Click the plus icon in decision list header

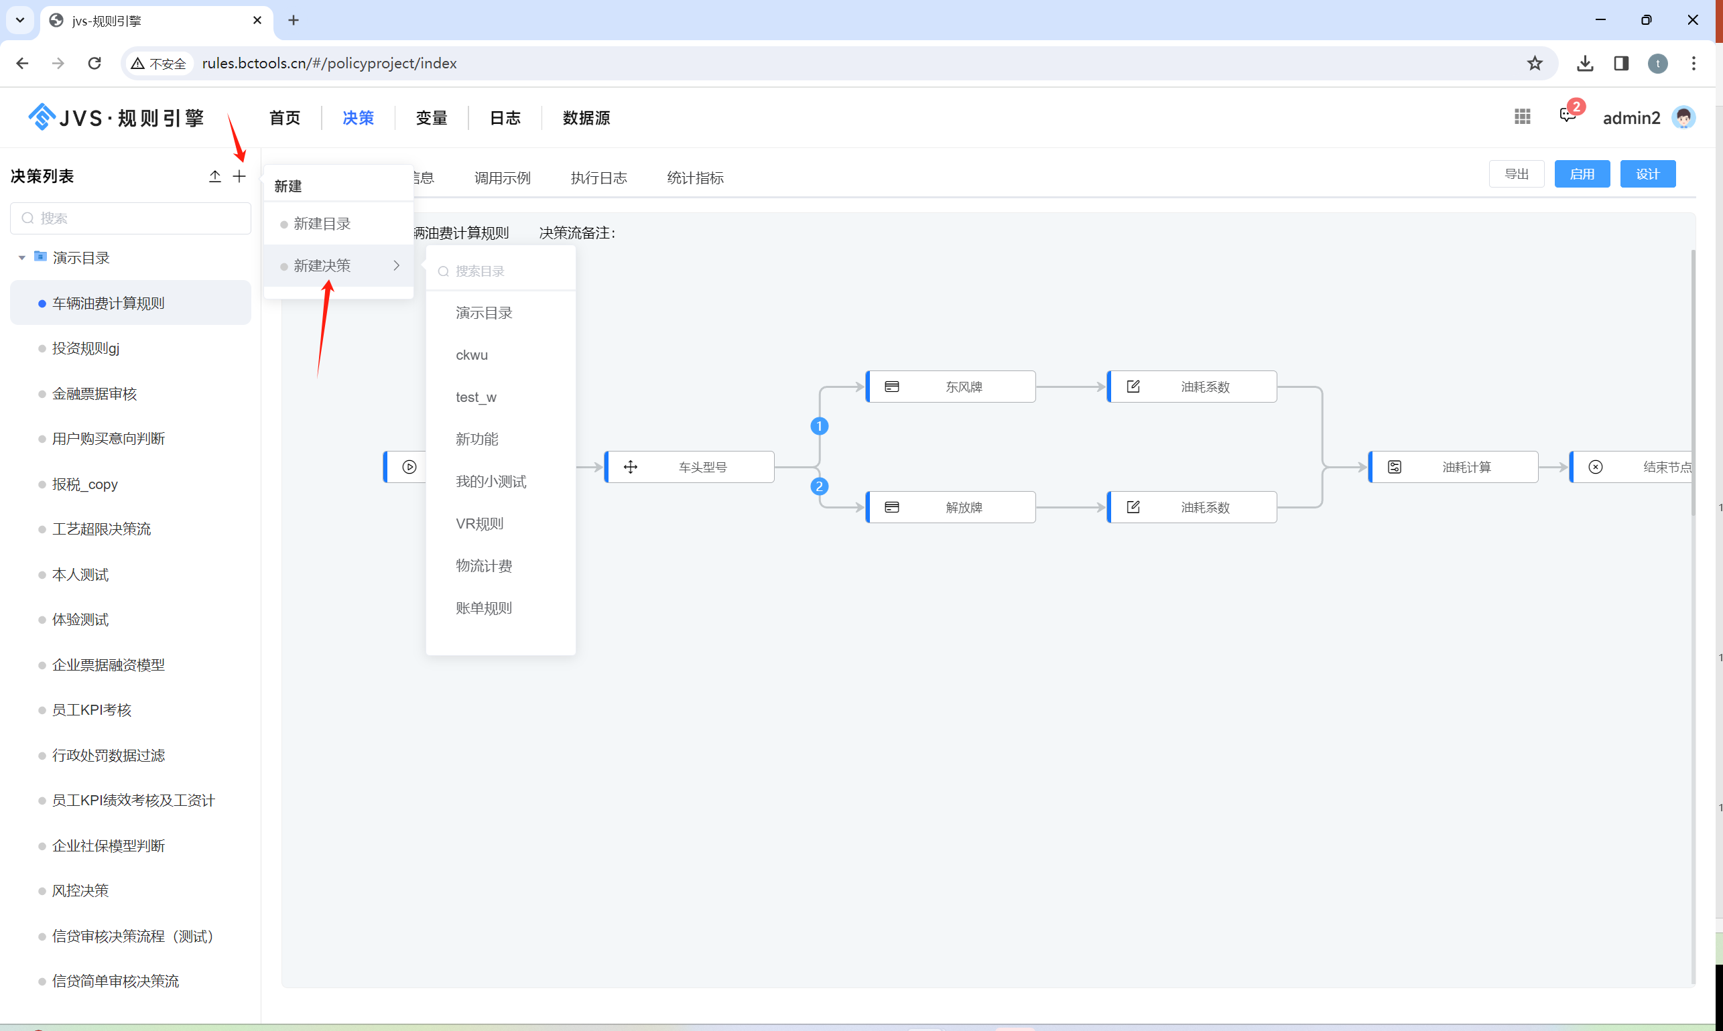click(x=239, y=176)
